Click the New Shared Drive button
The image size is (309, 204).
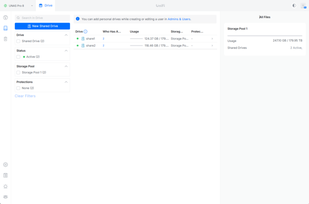point(42,26)
